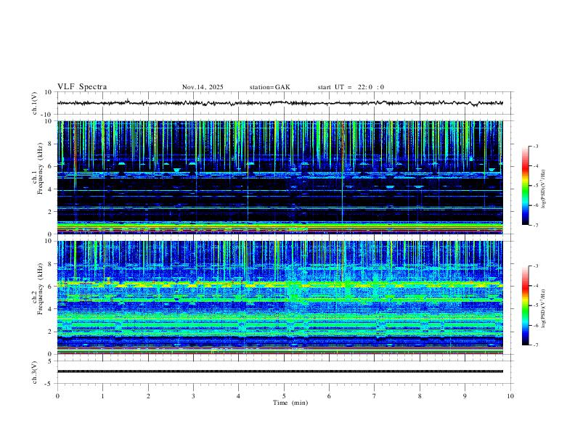Click time axis tick label "3"
This screenshot has height=444, width=575.
click(x=193, y=396)
